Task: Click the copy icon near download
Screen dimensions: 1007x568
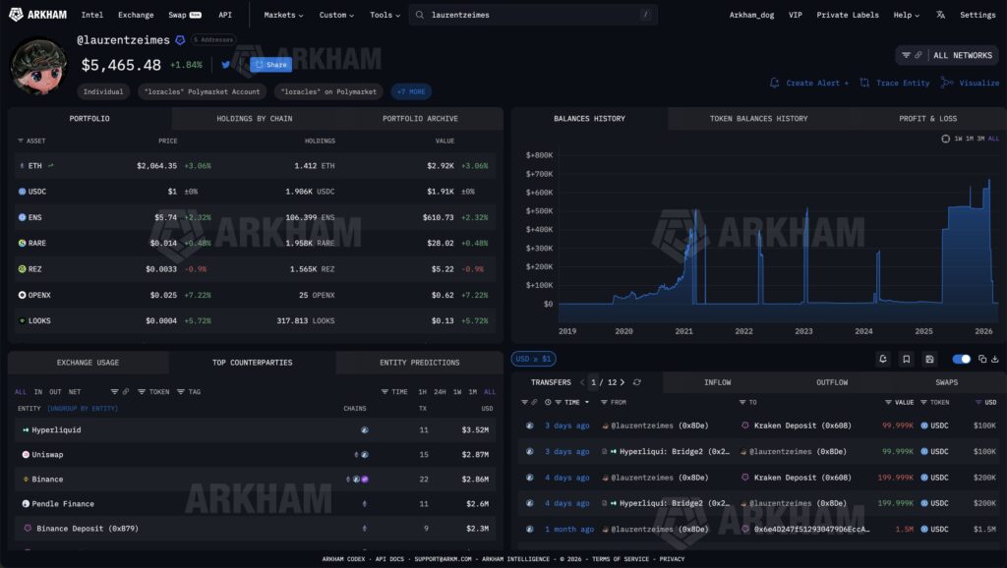Action: [x=982, y=359]
